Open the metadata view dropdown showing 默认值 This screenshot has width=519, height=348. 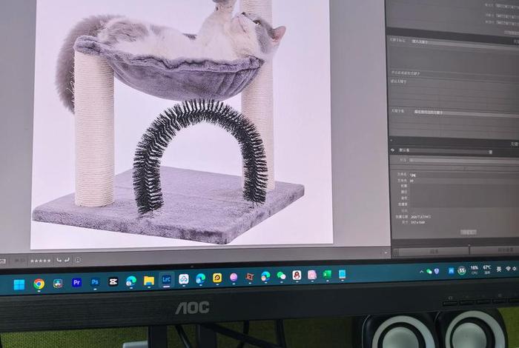click(x=445, y=151)
